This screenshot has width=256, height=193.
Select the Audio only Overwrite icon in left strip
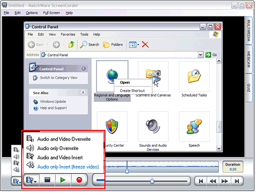[x=16, y=156]
